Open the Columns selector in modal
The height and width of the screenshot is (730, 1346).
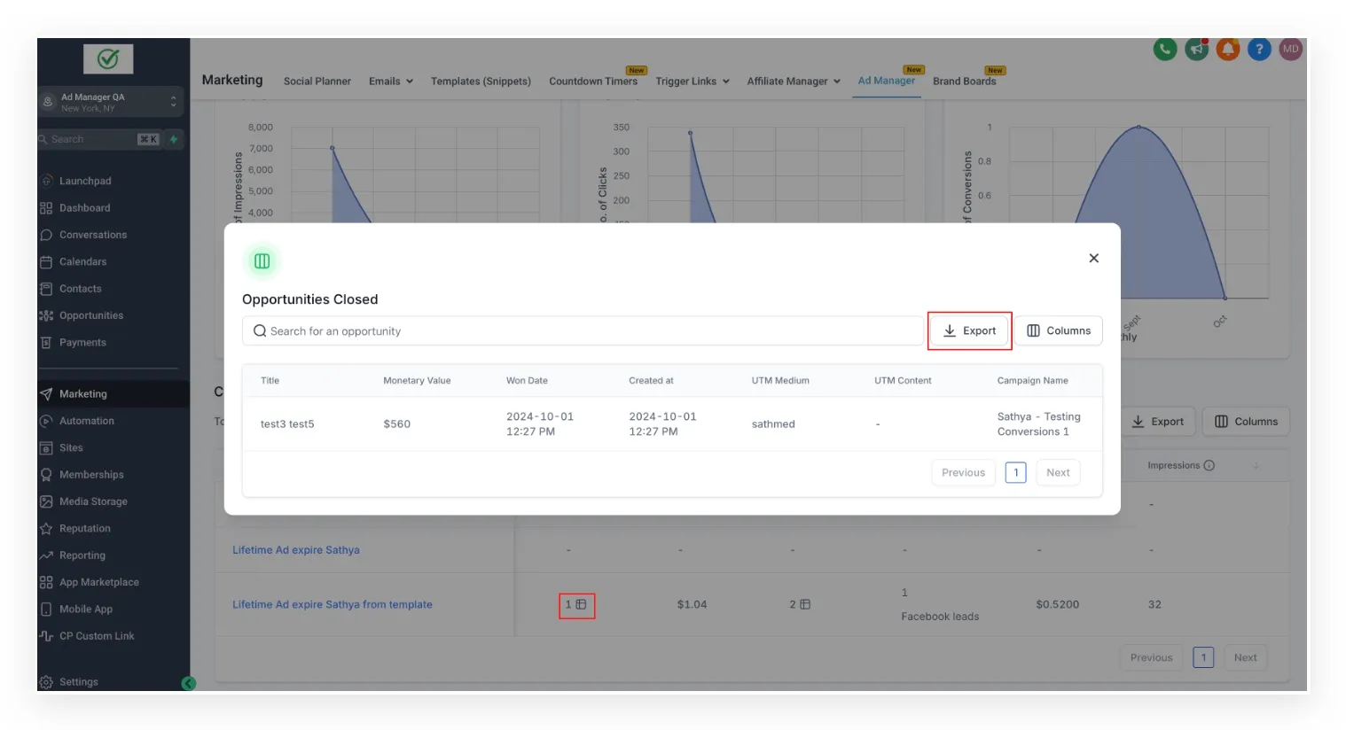coord(1059,330)
